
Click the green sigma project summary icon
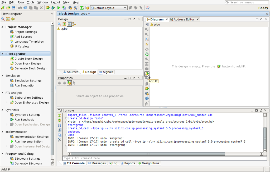82,8
